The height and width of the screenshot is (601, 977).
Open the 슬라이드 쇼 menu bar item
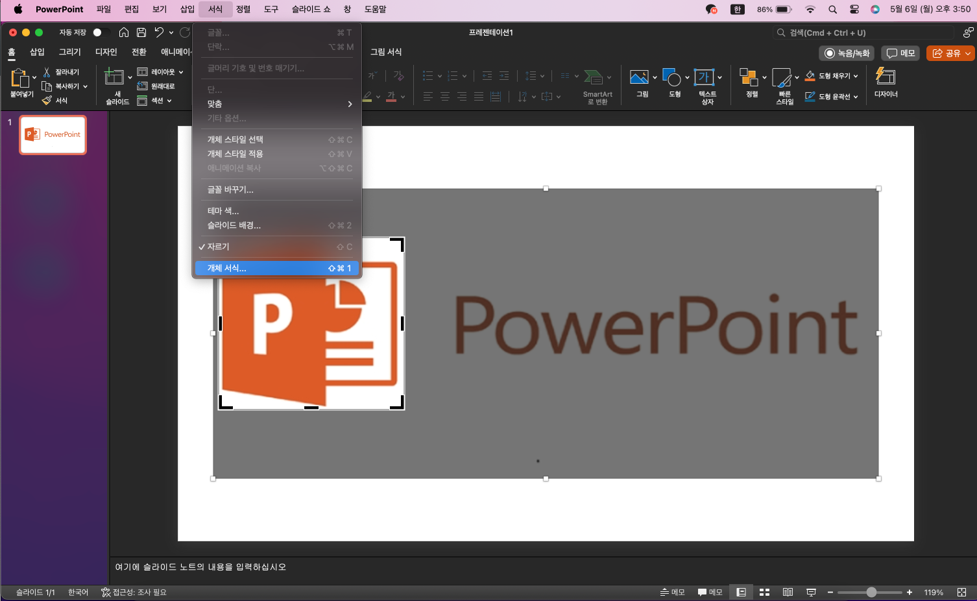[x=311, y=9]
